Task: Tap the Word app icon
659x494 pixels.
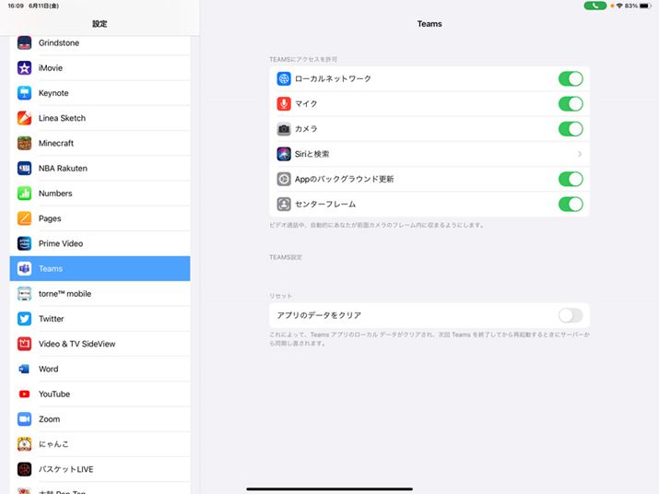Action: pyautogui.click(x=24, y=370)
